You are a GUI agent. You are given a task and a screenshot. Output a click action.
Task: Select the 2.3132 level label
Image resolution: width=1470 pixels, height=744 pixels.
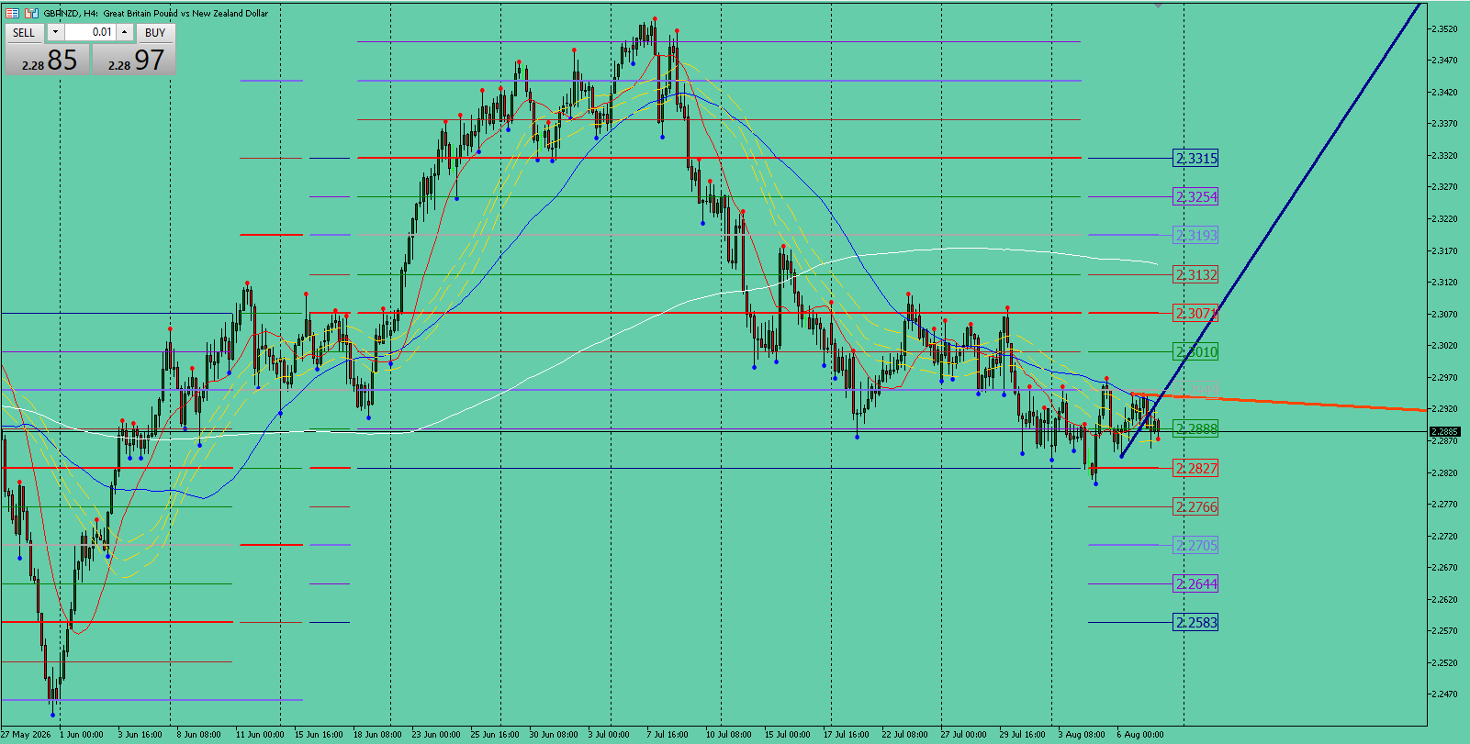coord(1196,274)
